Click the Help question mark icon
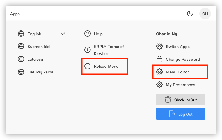Viewport: 222px width, 140px height. pyautogui.click(x=88, y=34)
